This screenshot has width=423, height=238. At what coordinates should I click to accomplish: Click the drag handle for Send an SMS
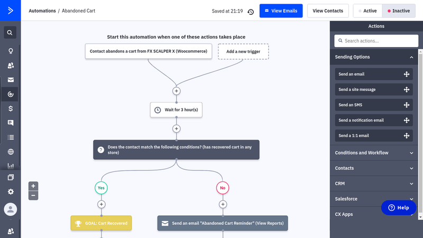[407, 105]
